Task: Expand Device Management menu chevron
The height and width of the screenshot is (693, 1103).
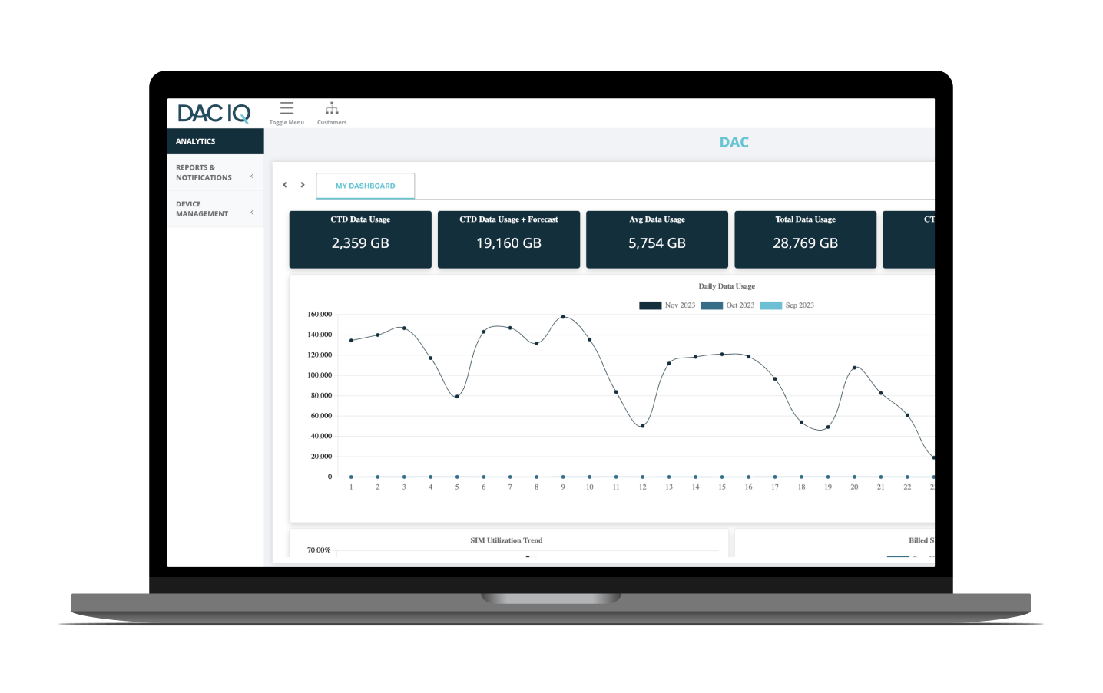Action: pos(251,213)
